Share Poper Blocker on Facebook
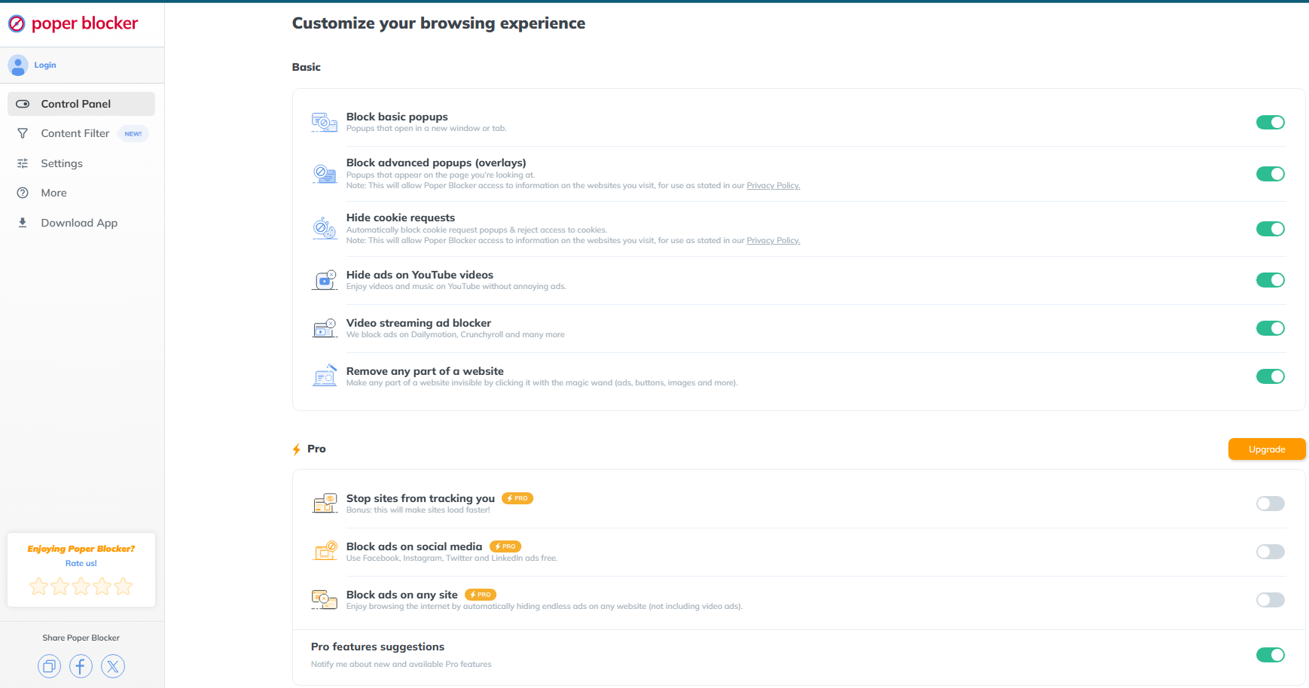The width and height of the screenshot is (1309, 688). click(x=81, y=666)
